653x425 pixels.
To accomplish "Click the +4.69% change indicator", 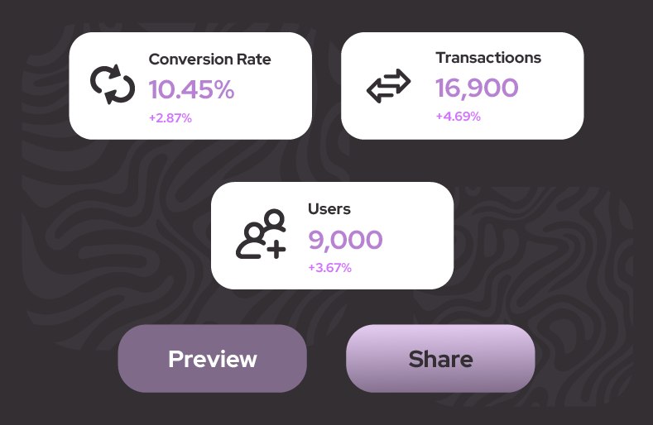I will [x=458, y=117].
